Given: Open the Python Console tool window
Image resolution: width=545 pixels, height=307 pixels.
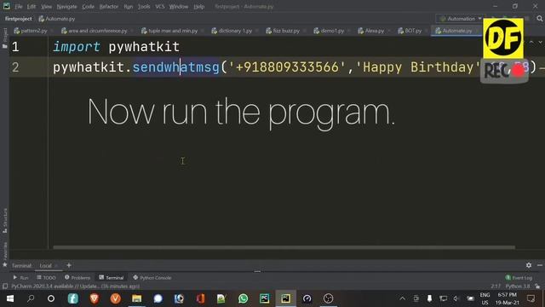Looking at the screenshot, I should click(152, 277).
